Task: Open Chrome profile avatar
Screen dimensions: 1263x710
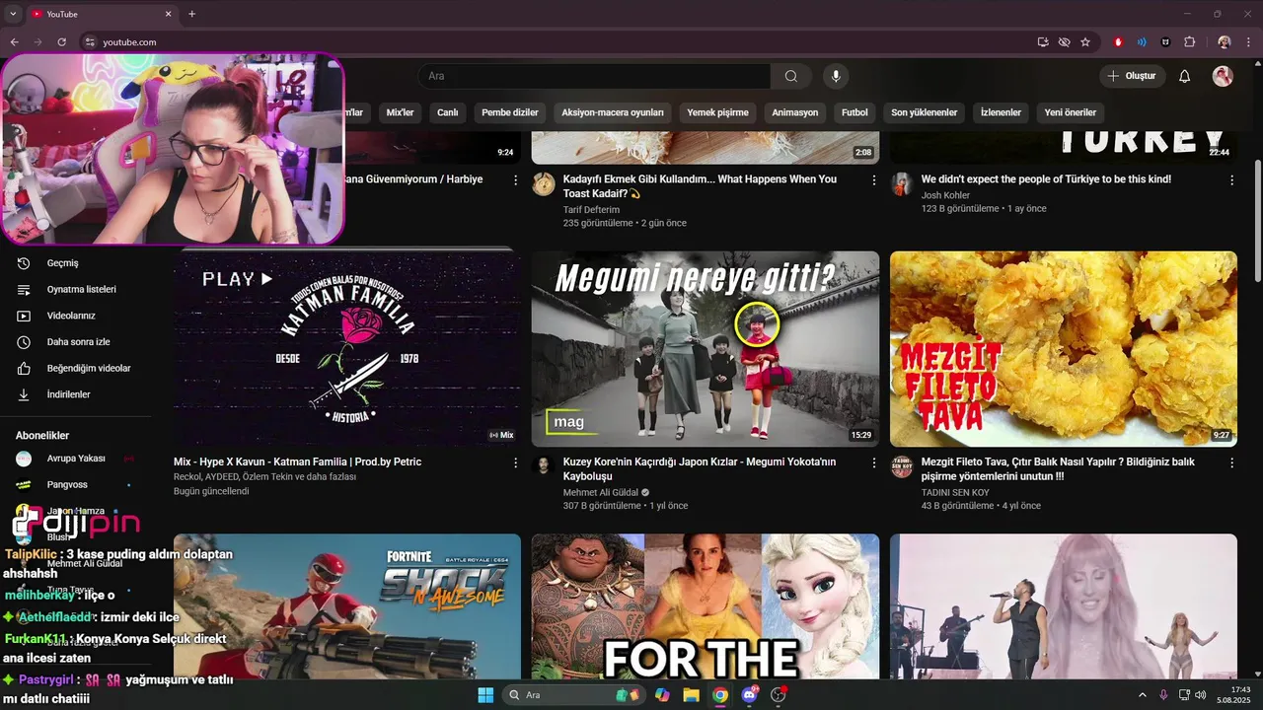Action: 1225,42
